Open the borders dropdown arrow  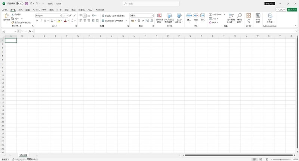(x=55, y=21)
